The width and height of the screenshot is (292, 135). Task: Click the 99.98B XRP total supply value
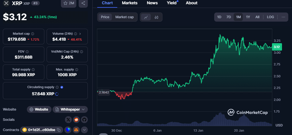point(23,75)
